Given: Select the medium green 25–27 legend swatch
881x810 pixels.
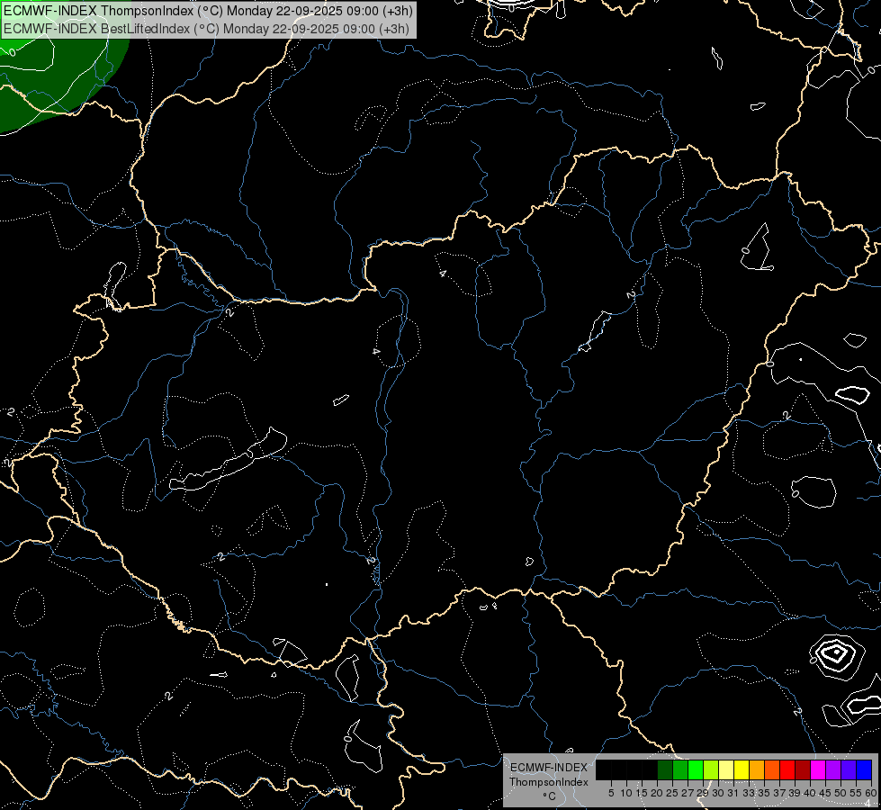Looking at the screenshot, I should (x=679, y=769).
